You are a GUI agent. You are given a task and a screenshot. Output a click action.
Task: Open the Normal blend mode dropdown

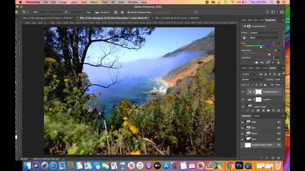click(253, 79)
